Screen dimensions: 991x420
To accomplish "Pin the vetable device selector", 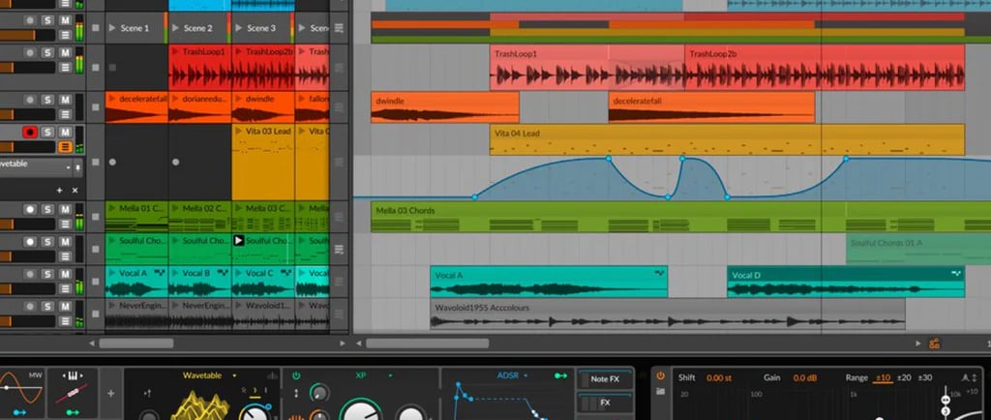I will tap(77, 168).
